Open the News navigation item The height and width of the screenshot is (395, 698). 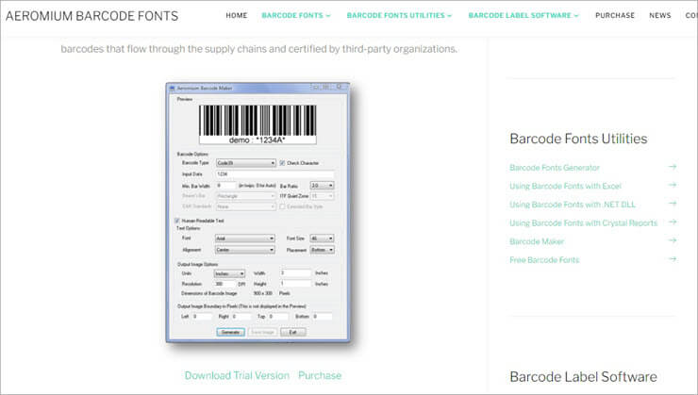tap(659, 15)
